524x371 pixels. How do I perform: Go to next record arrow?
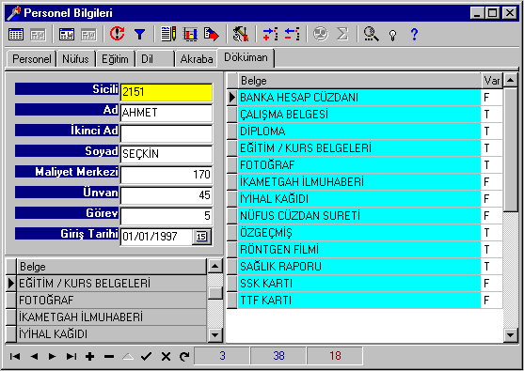pos(53,356)
